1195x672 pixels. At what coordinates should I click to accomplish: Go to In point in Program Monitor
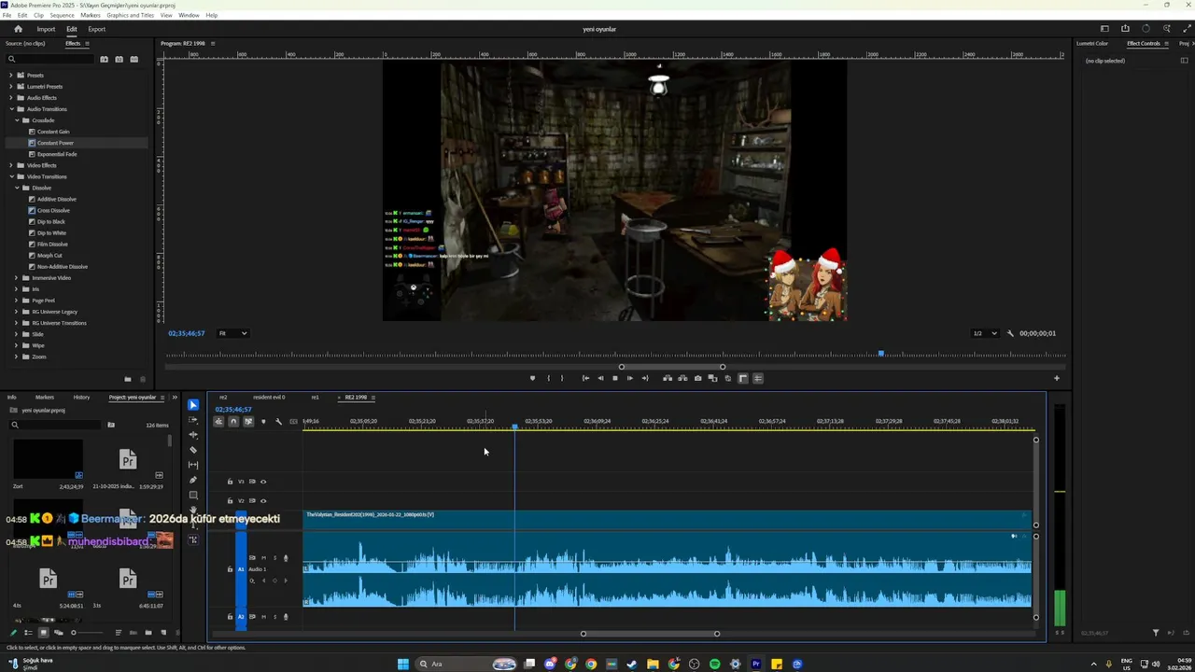(585, 378)
